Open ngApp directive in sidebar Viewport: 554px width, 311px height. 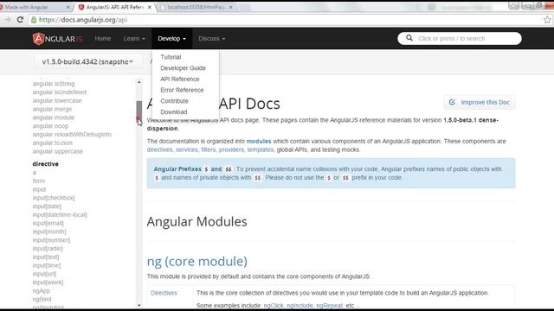click(x=42, y=291)
